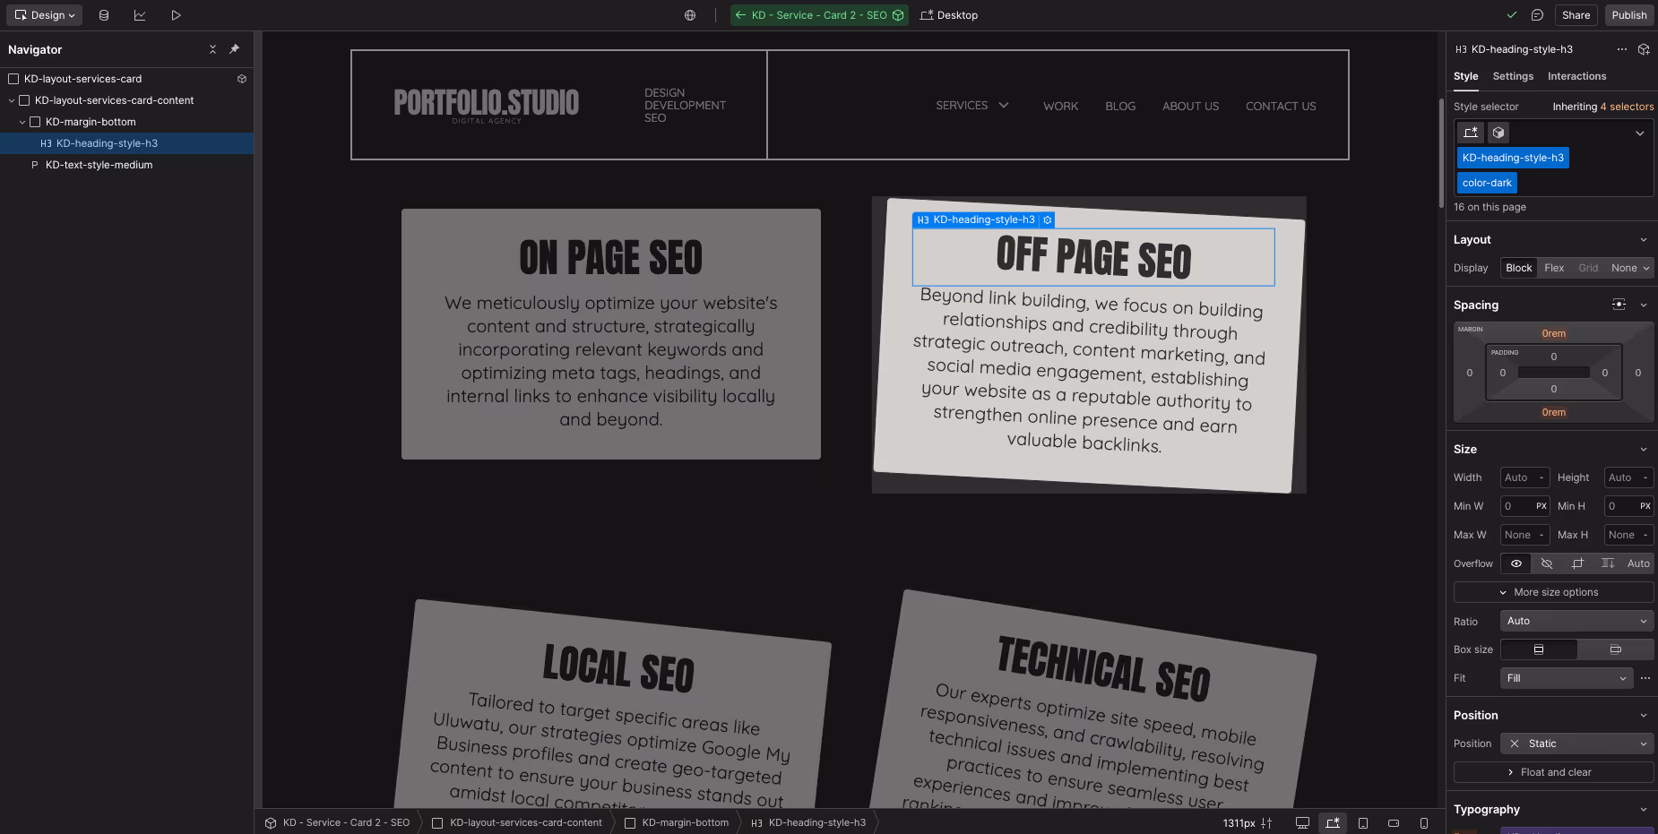Click CONTACT US nav link on canvas

point(1281,106)
